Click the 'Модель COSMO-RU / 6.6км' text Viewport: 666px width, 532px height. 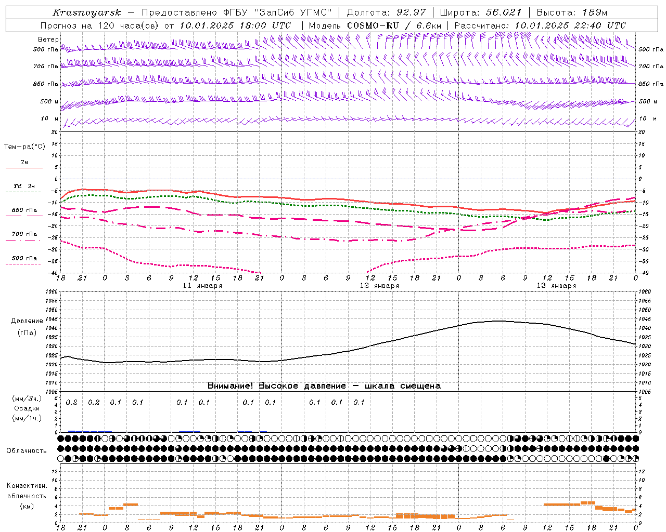(x=375, y=25)
